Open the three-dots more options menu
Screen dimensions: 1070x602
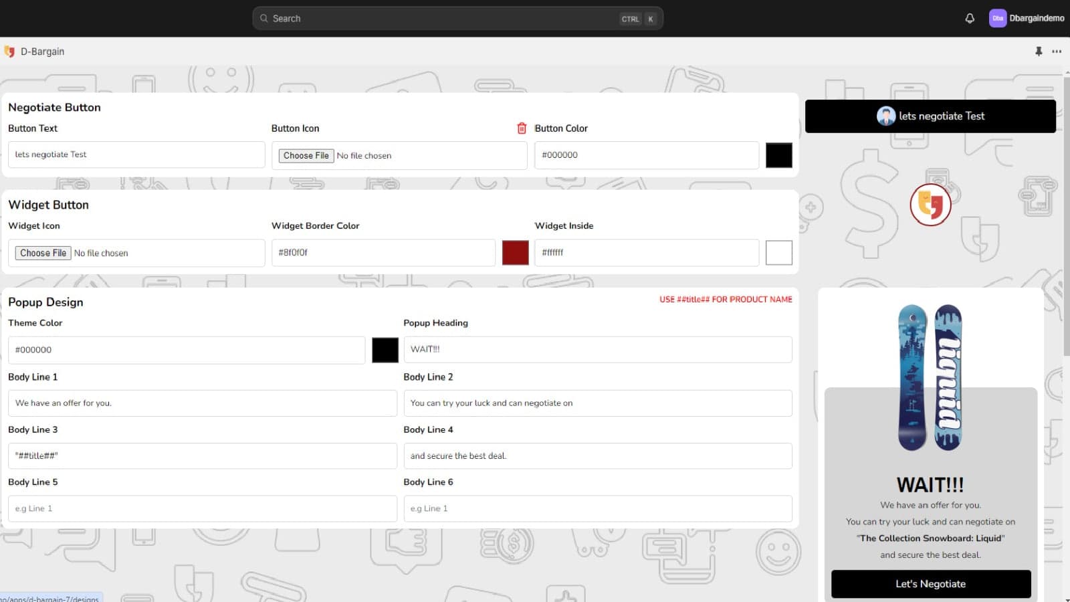[1057, 52]
